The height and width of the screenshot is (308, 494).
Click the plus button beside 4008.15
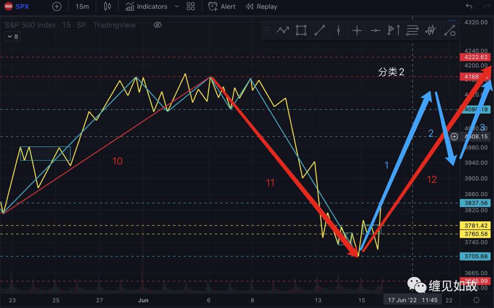click(454, 136)
